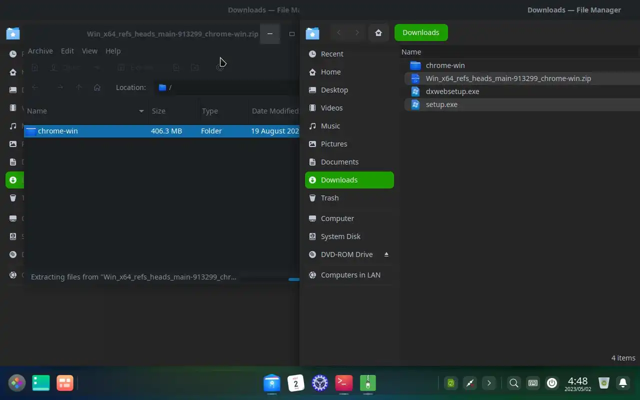Click archive manager back arrow beside Location
This screenshot has height=400, width=640.
click(x=35, y=87)
